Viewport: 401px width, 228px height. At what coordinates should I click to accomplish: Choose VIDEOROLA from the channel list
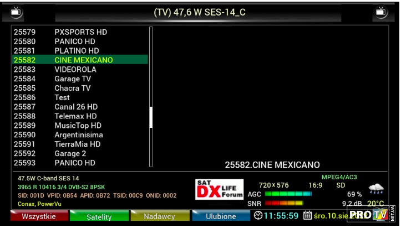click(x=75, y=70)
